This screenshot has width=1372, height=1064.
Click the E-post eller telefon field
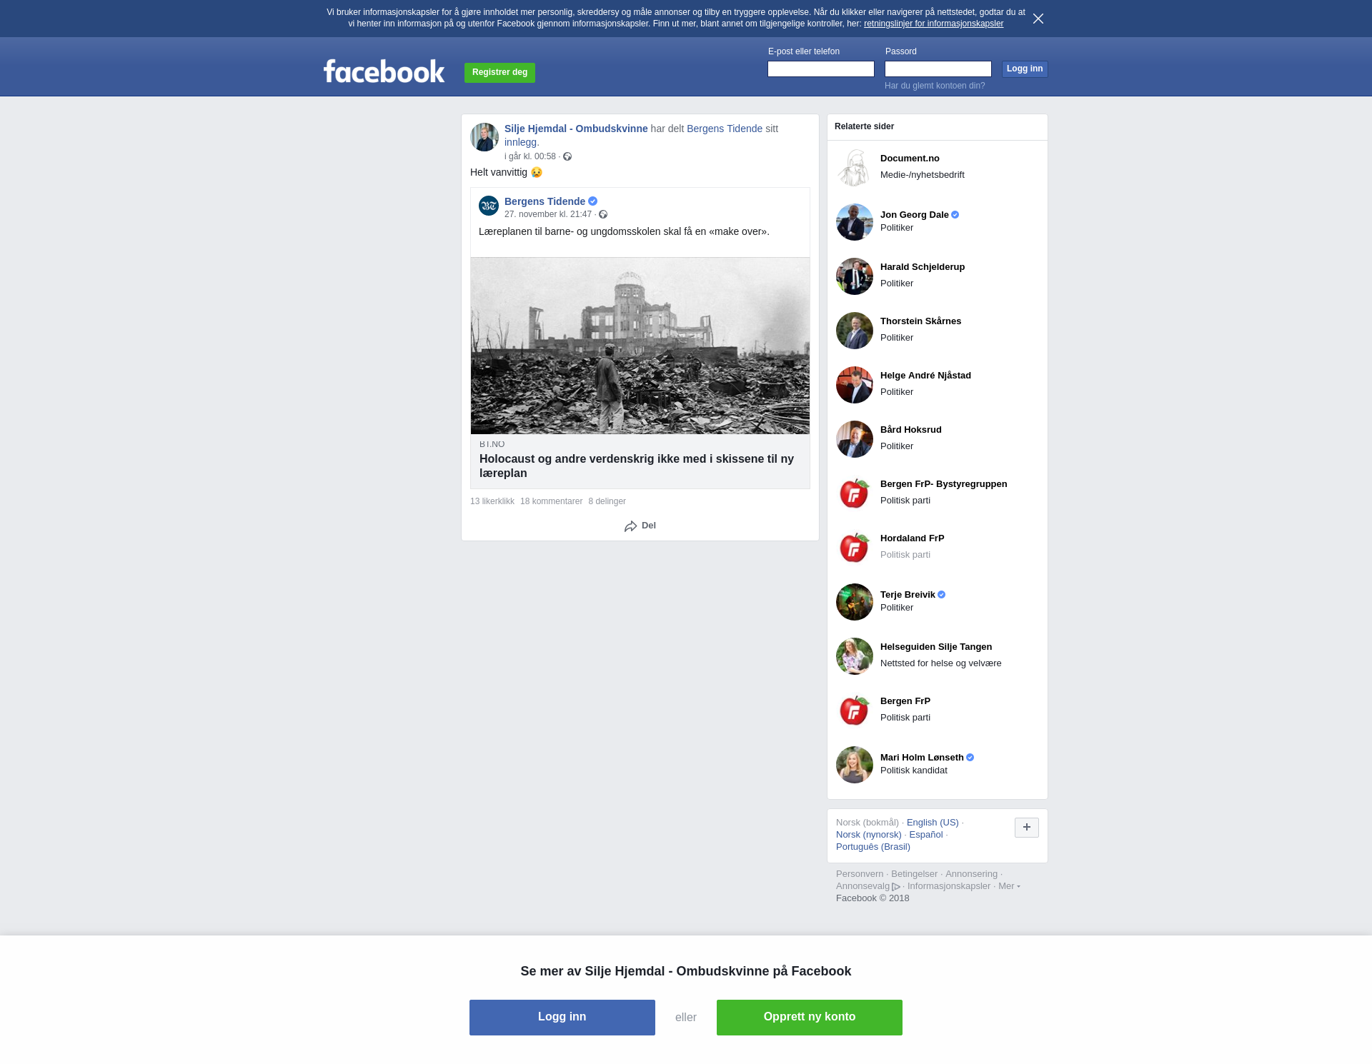(x=821, y=69)
